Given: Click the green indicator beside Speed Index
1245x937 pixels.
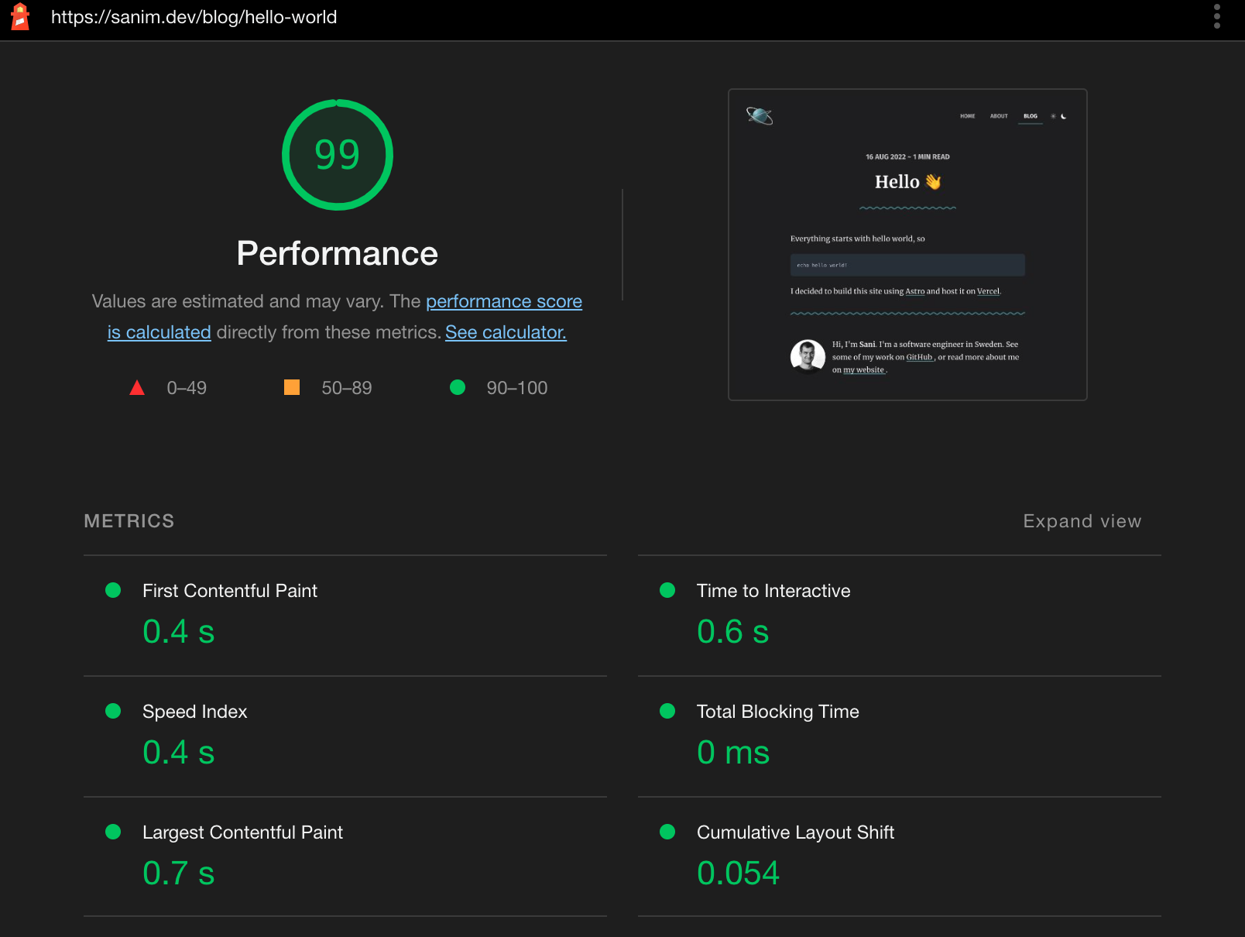Looking at the screenshot, I should (113, 711).
